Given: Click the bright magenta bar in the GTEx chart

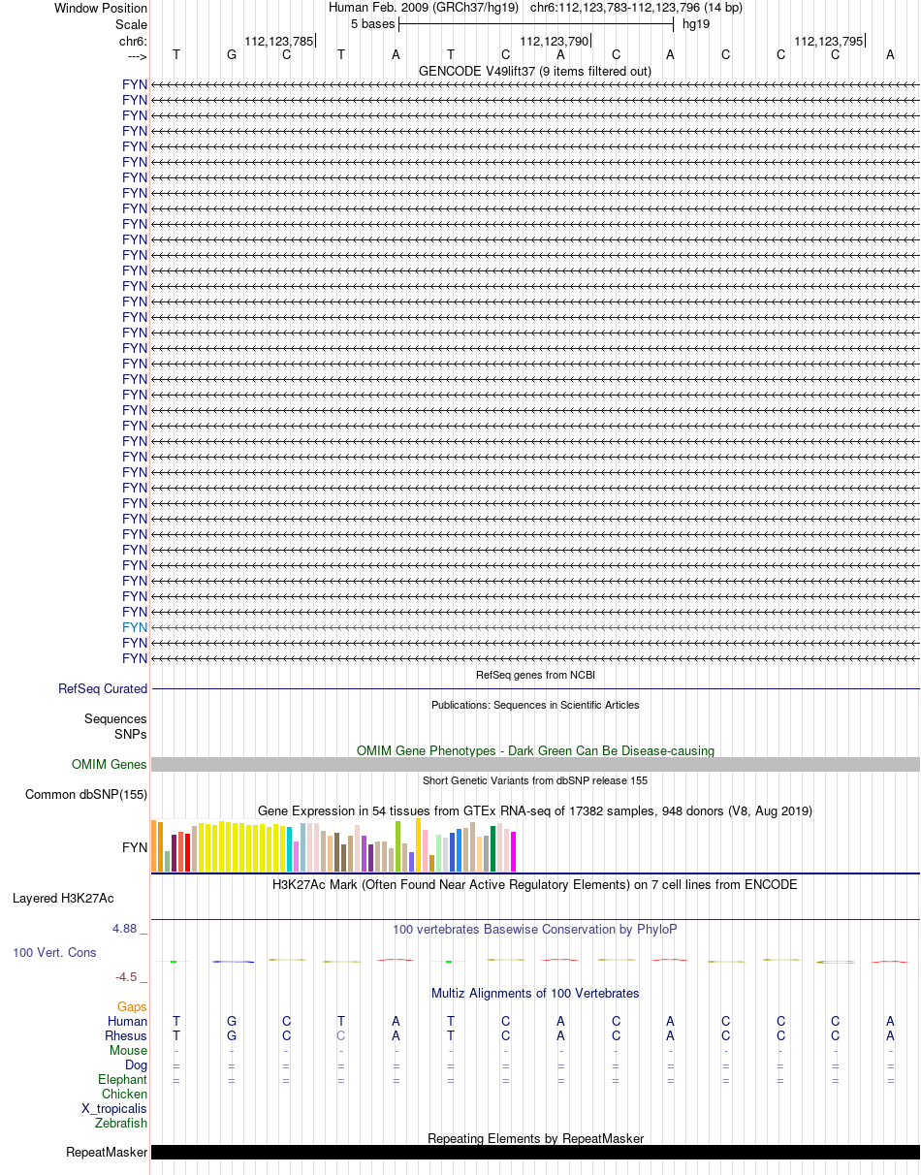Looking at the screenshot, I should [x=514, y=851].
